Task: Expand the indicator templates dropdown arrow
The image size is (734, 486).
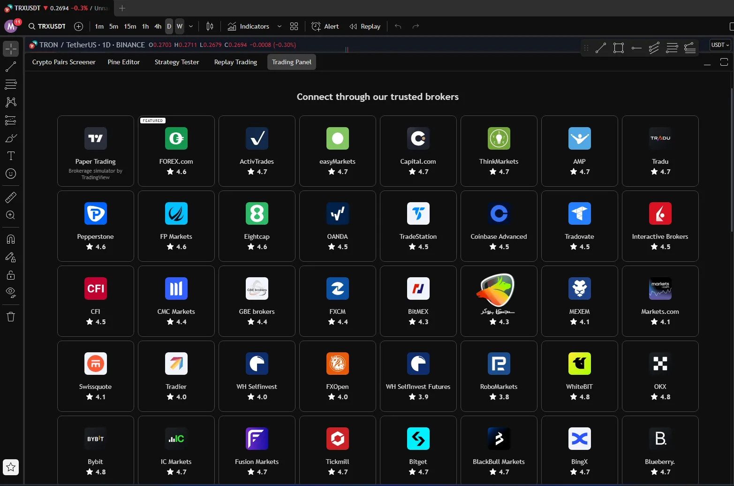Action: point(280,26)
